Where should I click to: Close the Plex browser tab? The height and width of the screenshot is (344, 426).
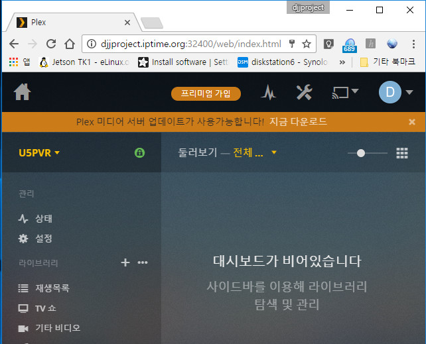(127, 23)
